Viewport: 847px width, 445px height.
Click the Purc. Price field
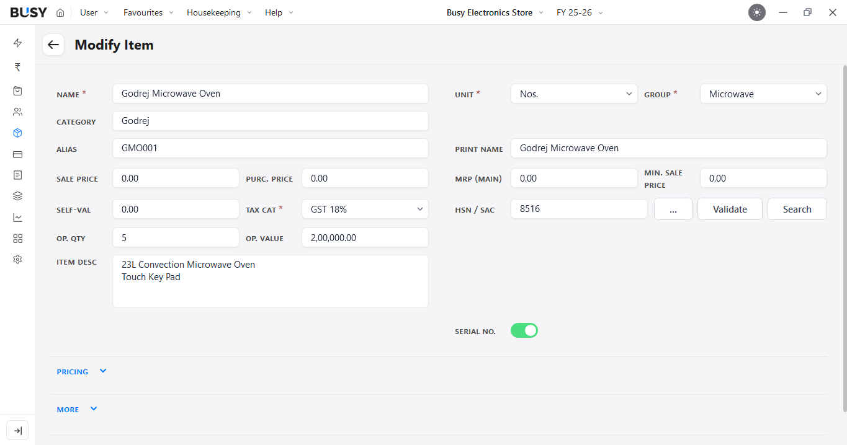(365, 178)
